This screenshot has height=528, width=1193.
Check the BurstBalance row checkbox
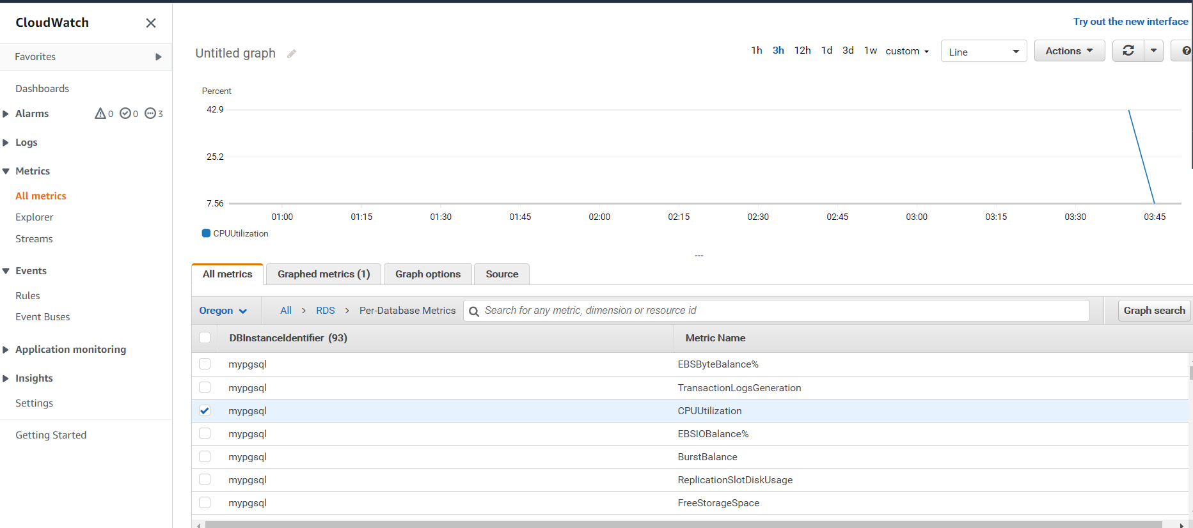click(x=205, y=456)
